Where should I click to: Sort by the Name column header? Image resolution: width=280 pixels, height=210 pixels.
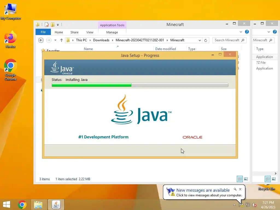coord(88,49)
